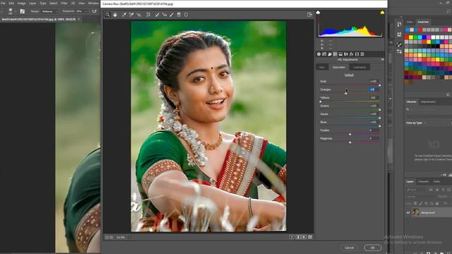Switch to the Swatches panel tab

click(423, 22)
